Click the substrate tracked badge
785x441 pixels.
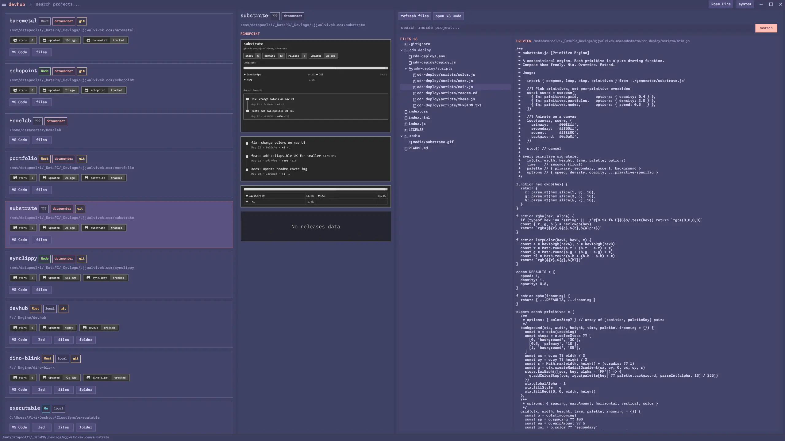[104, 228]
